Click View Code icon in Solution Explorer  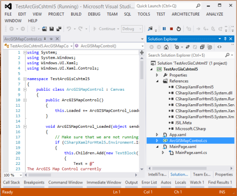click(x=219, y=47)
